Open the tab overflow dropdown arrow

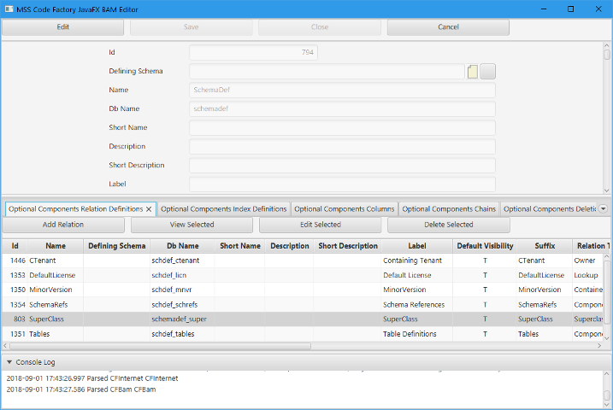coord(603,208)
